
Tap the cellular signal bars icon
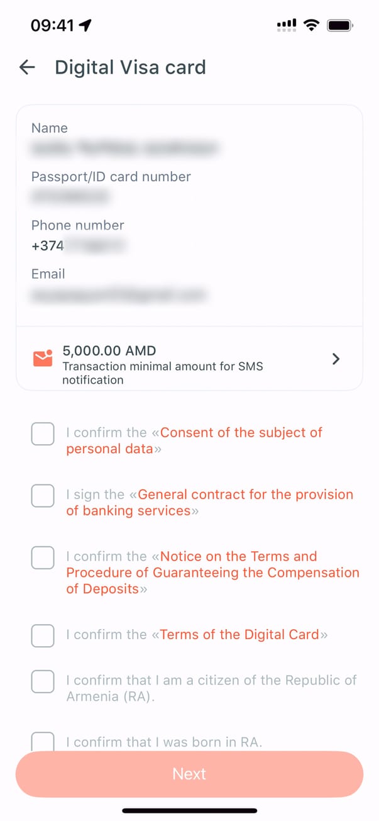coord(286,25)
